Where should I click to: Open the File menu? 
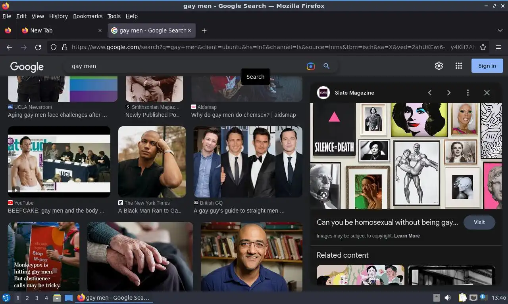coord(7,16)
